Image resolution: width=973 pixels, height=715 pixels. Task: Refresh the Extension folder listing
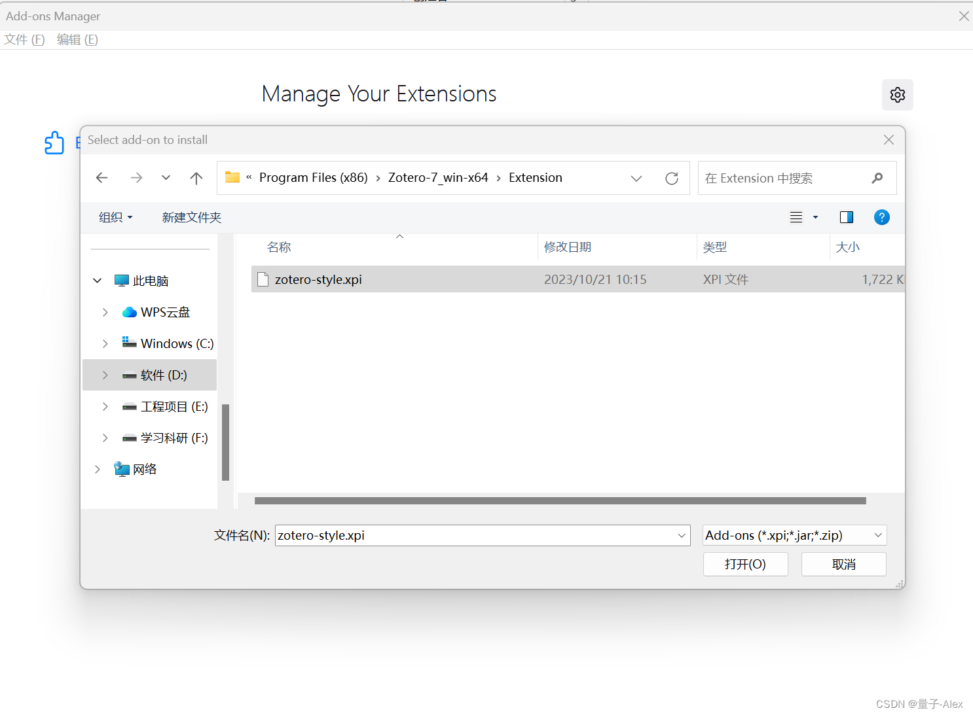[672, 178]
